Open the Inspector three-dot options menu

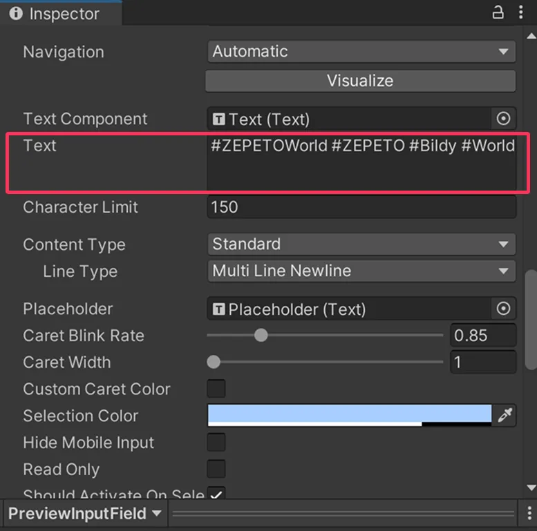[x=521, y=12]
